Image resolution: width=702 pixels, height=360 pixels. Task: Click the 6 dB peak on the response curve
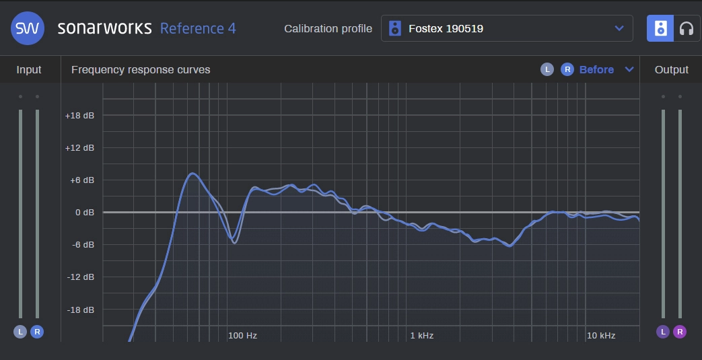point(193,174)
